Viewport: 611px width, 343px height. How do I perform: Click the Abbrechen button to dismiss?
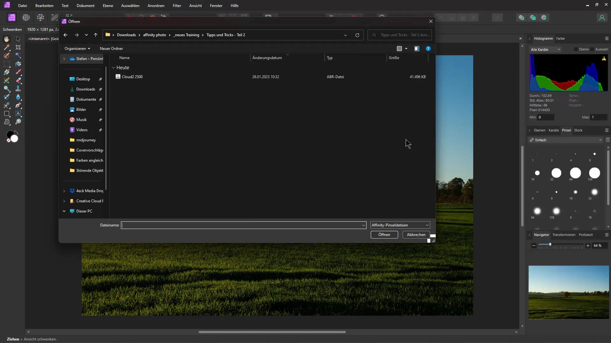click(416, 234)
